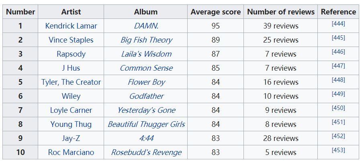364x163 pixels.
Task: Open the Common Sense album link
Action: [146, 68]
